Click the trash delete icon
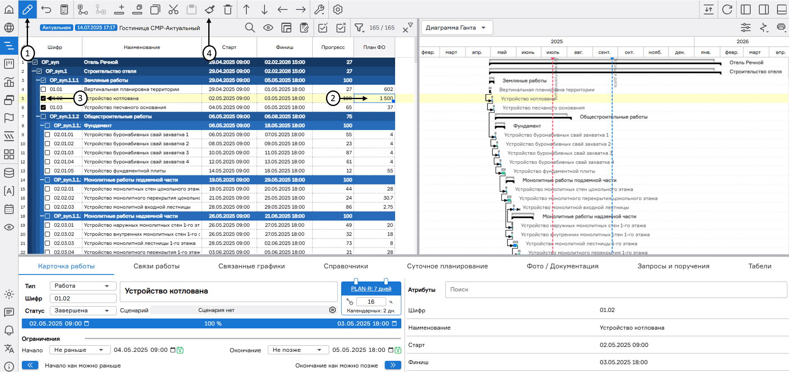Screen dimensions: 789x372 point(228,9)
